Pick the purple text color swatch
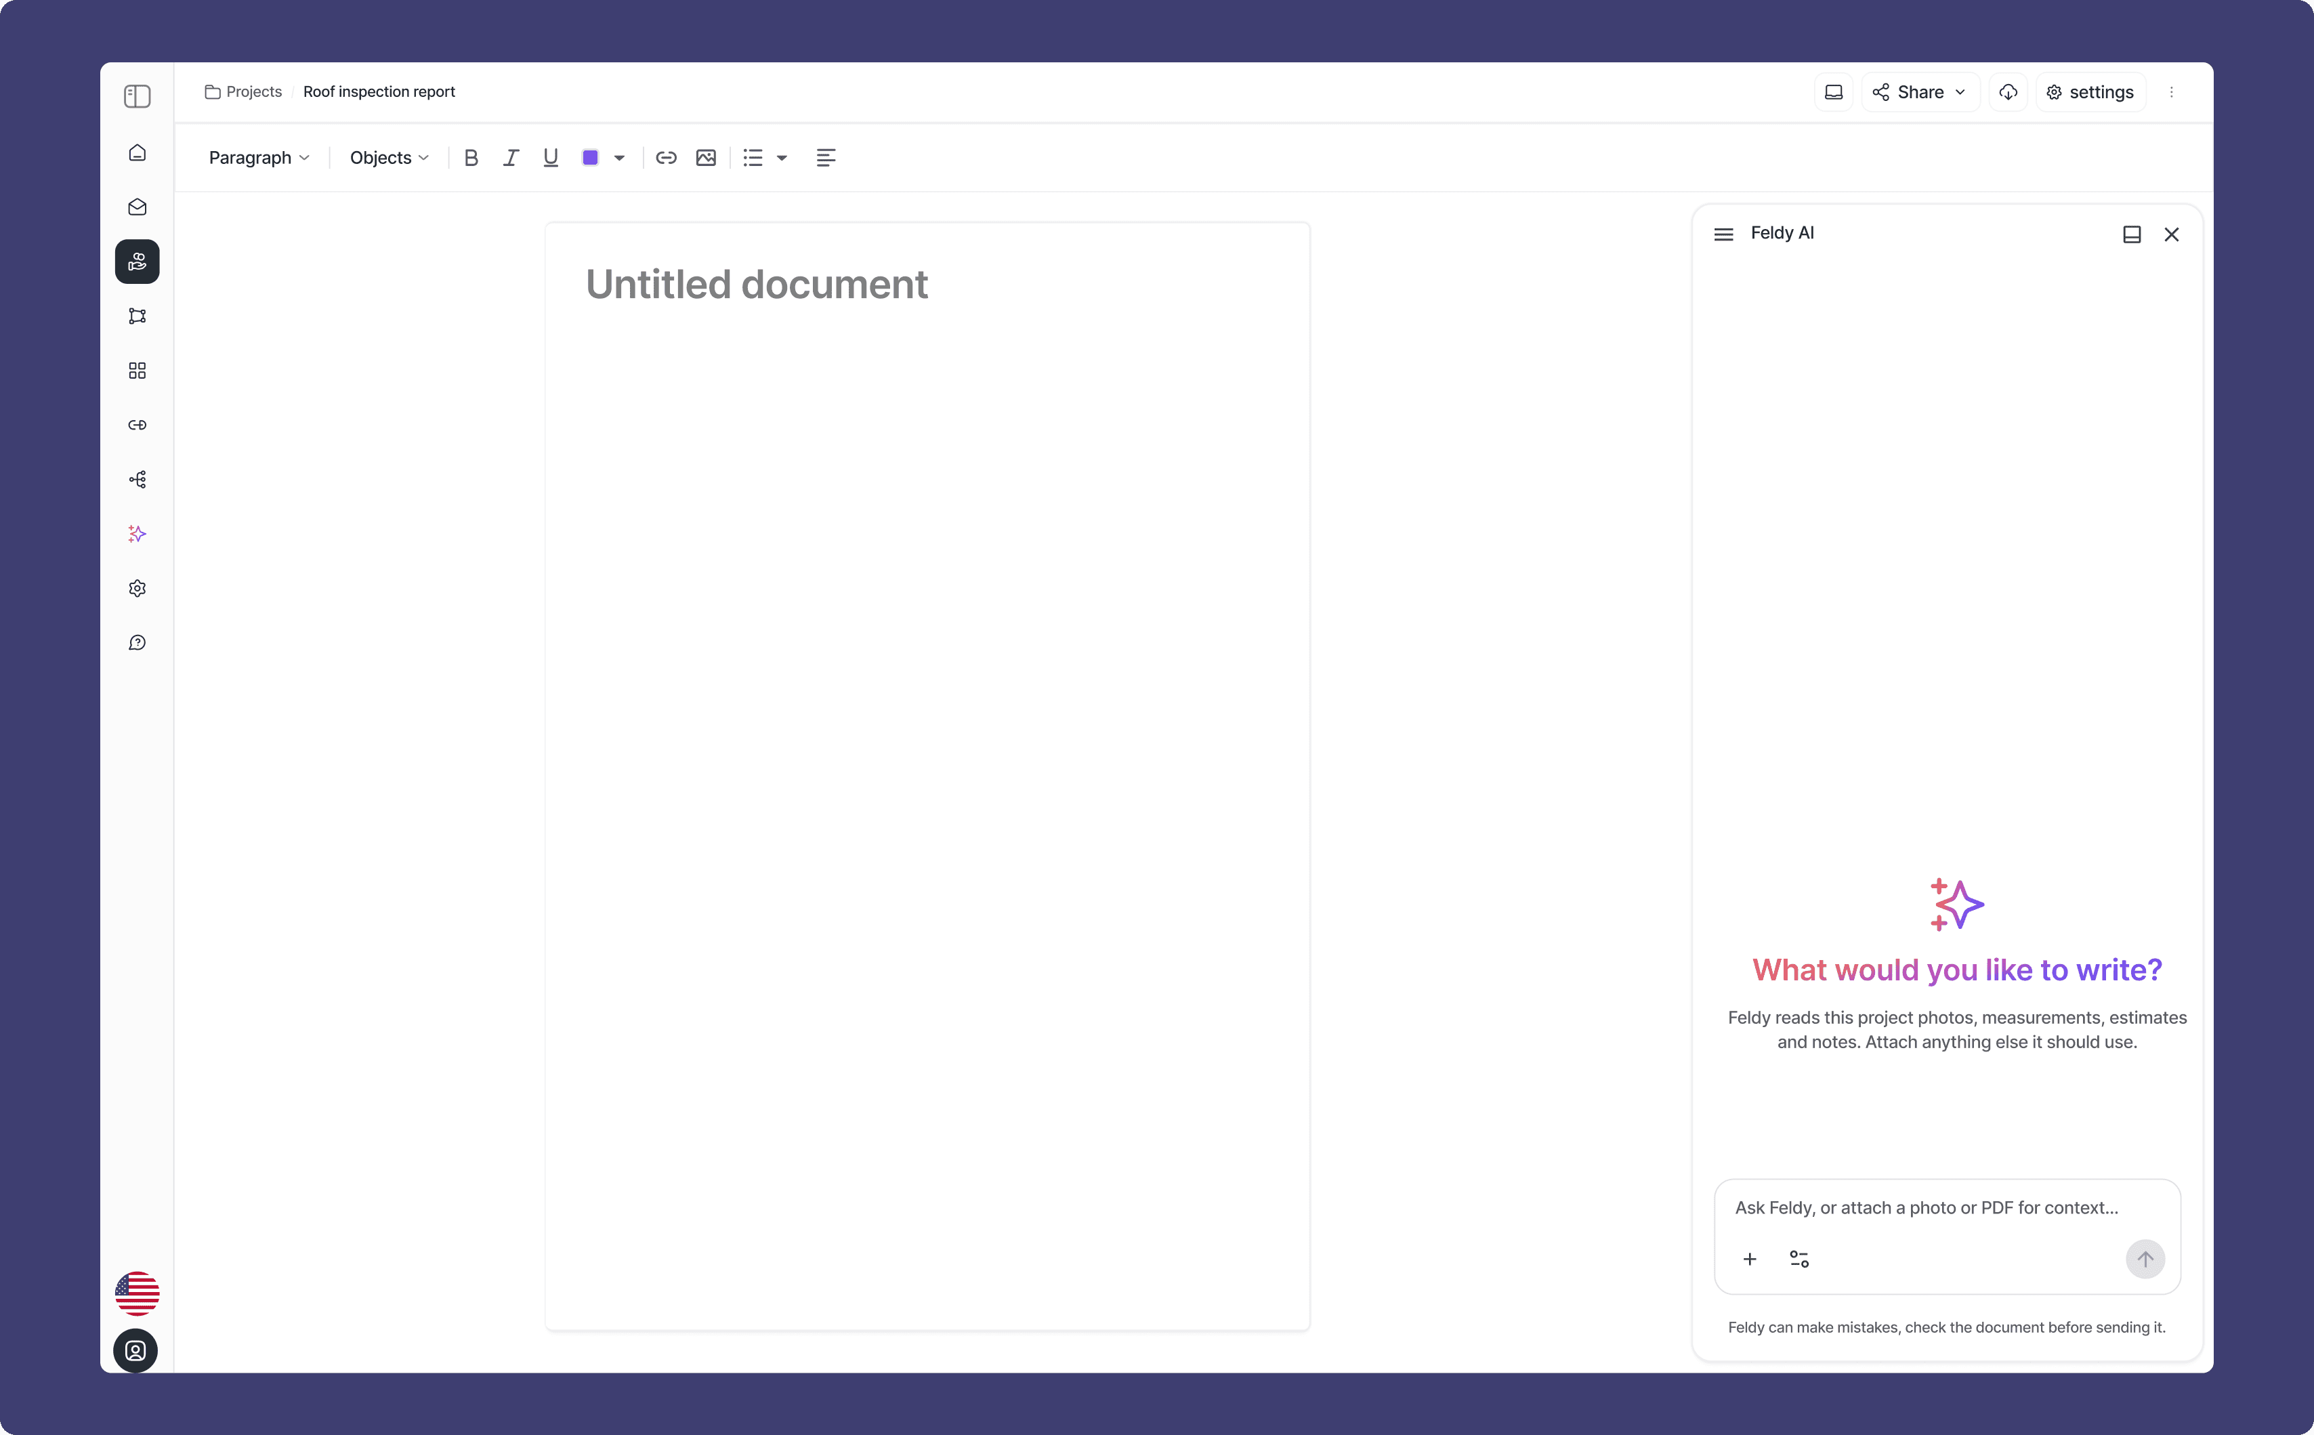The width and height of the screenshot is (2314, 1435). point(589,158)
